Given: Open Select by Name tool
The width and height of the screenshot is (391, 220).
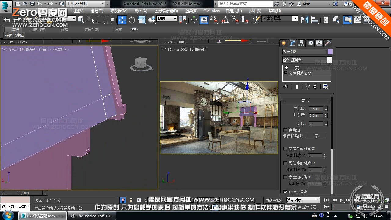Looking at the screenshot, I should coord(91,20).
